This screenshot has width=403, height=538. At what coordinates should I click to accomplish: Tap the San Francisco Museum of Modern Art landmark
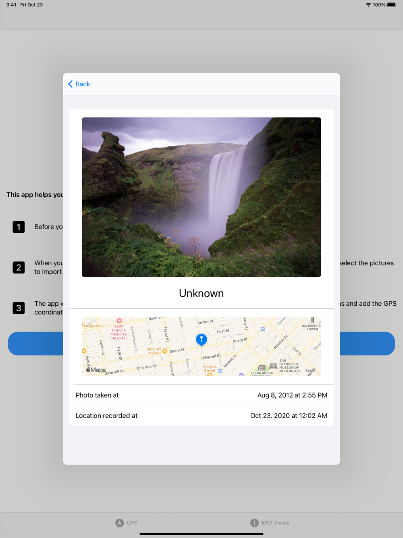click(273, 366)
